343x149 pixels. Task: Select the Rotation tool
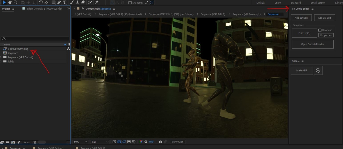click(41, 2)
